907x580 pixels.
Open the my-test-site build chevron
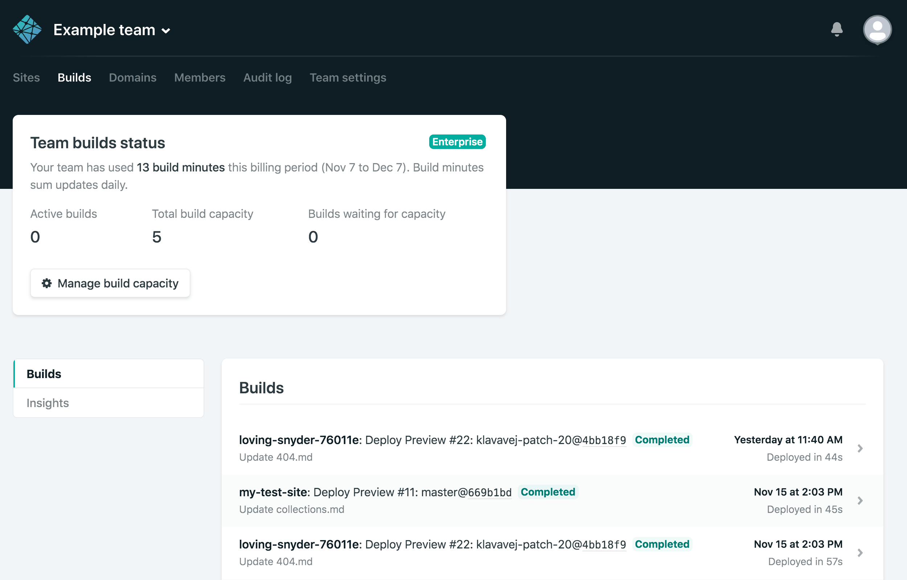click(860, 501)
